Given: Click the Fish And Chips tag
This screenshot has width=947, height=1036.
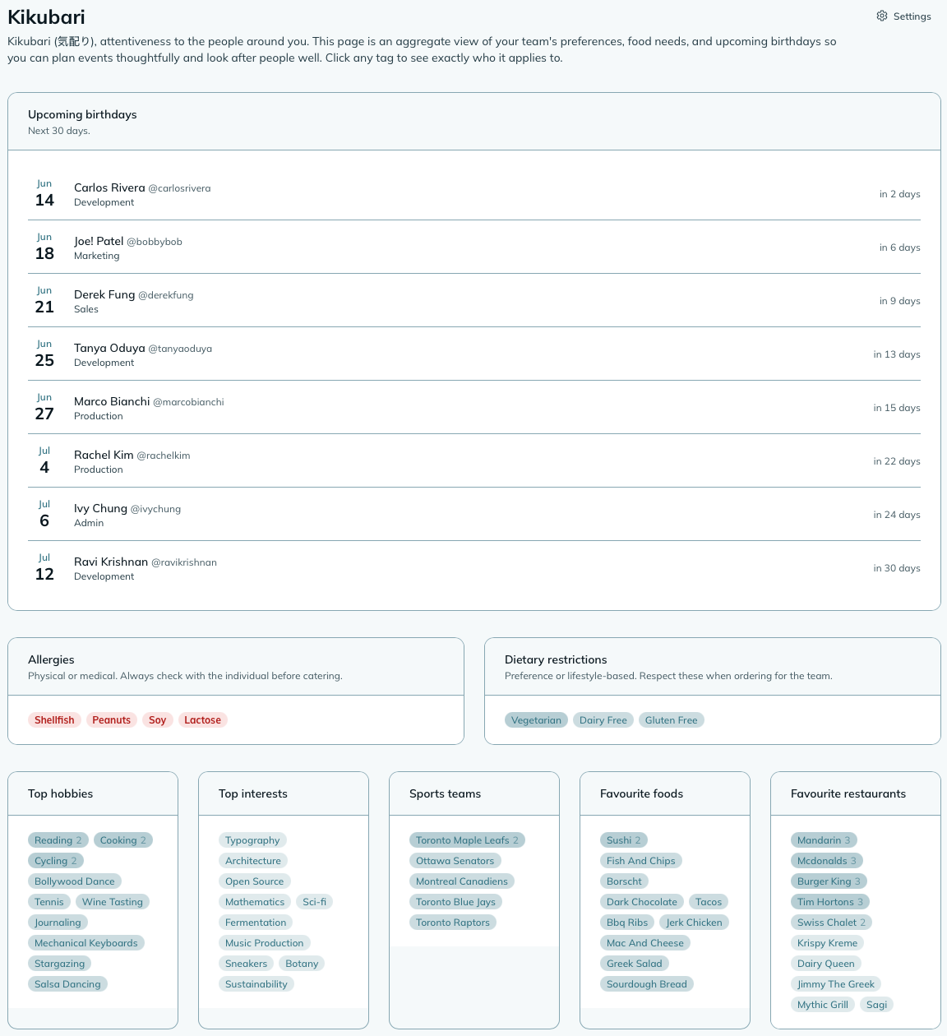Looking at the screenshot, I should pos(641,861).
